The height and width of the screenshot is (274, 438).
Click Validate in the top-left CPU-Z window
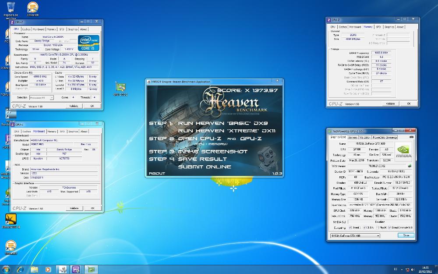(74, 106)
